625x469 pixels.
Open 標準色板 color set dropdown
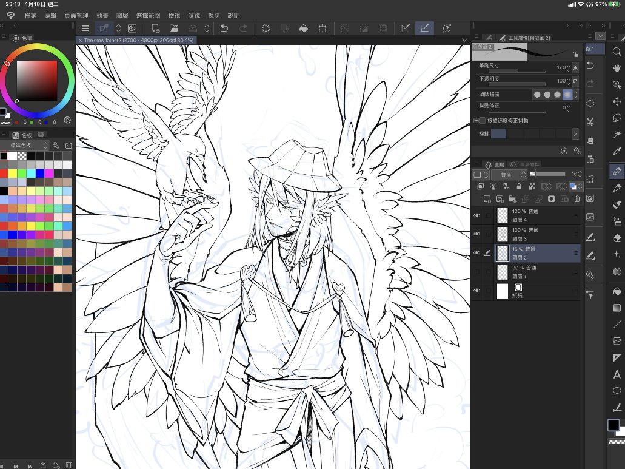(x=25, y=145)
